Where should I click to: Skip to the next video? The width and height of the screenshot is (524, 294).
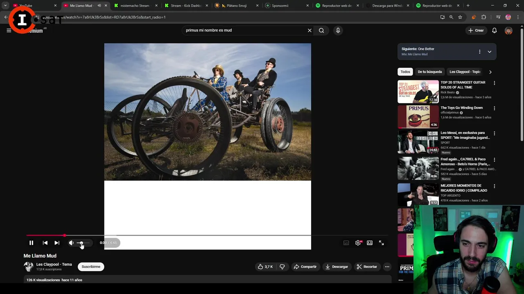(x=57, y=243)
